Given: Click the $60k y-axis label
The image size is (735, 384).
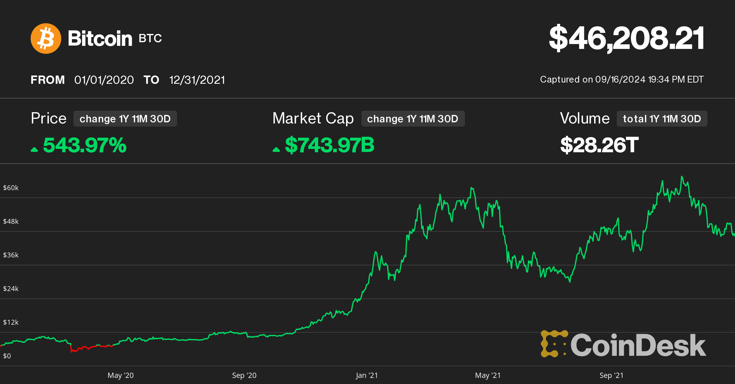Looking at the screenshot, I should (x=11, y=188).
